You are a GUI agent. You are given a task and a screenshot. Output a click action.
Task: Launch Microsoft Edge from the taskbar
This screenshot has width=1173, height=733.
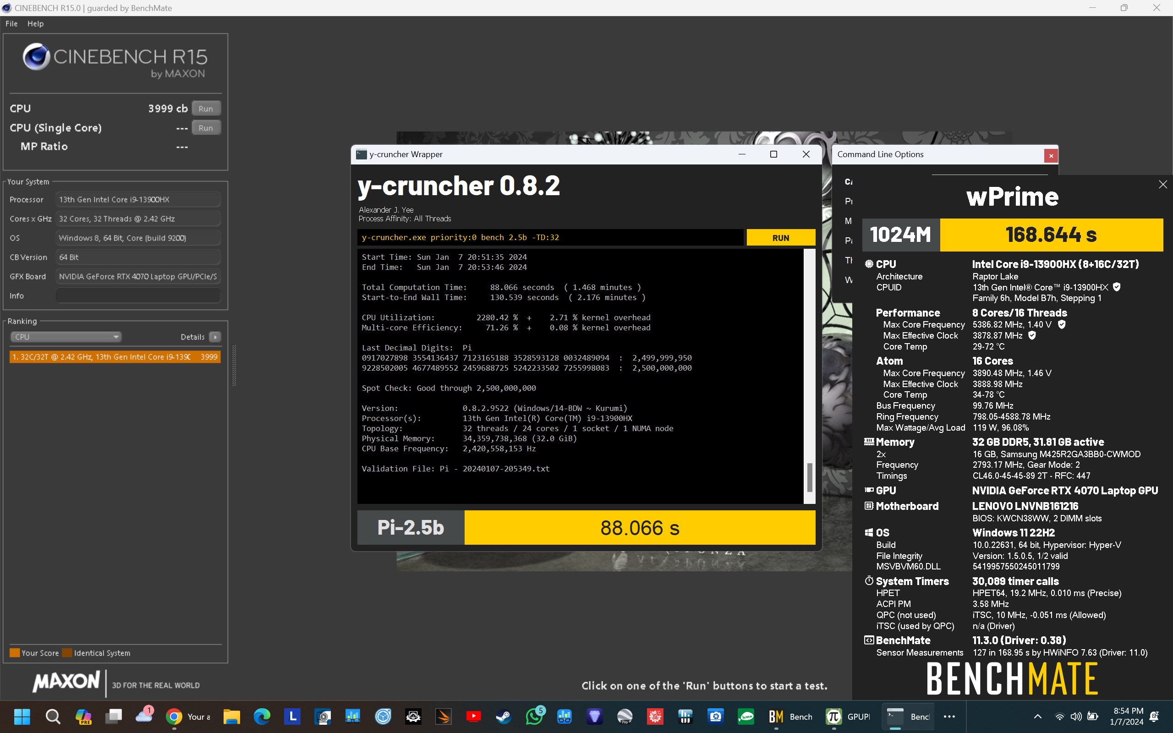click(x=262, y=717)
